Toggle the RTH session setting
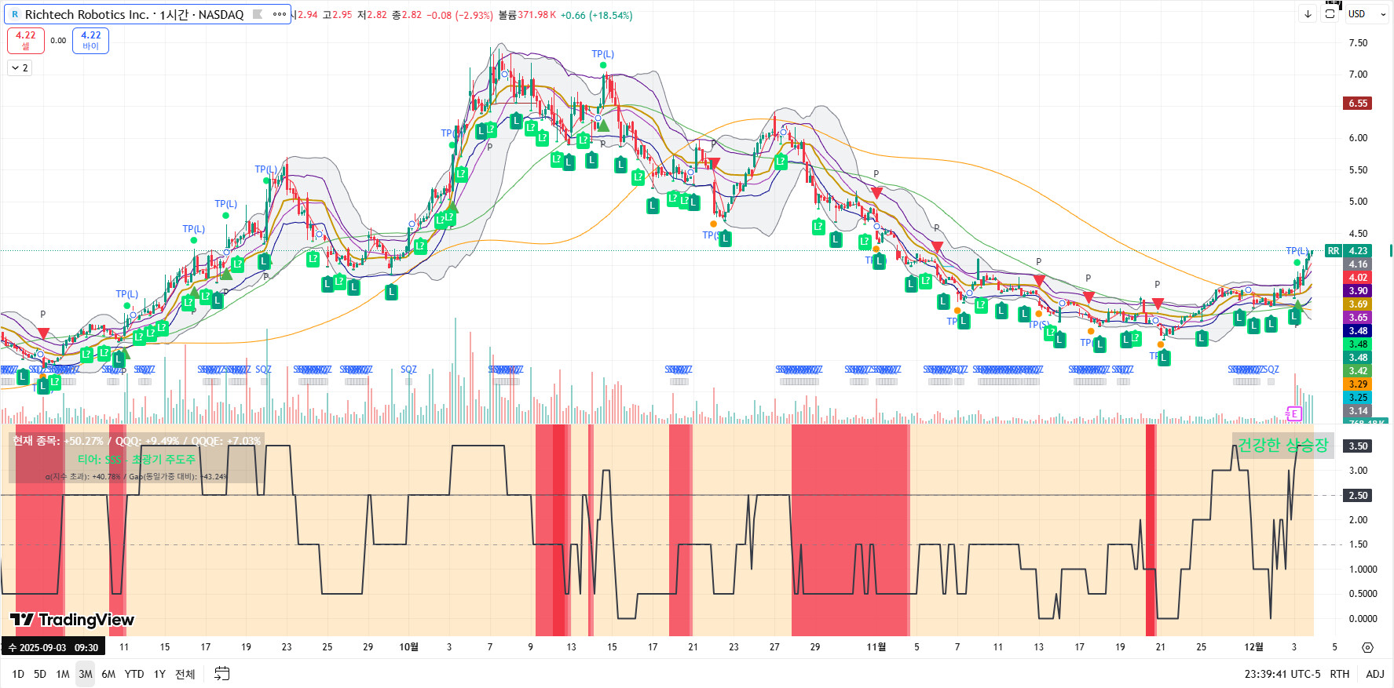Screen dimensions: 1394x688 point(1340,674)
